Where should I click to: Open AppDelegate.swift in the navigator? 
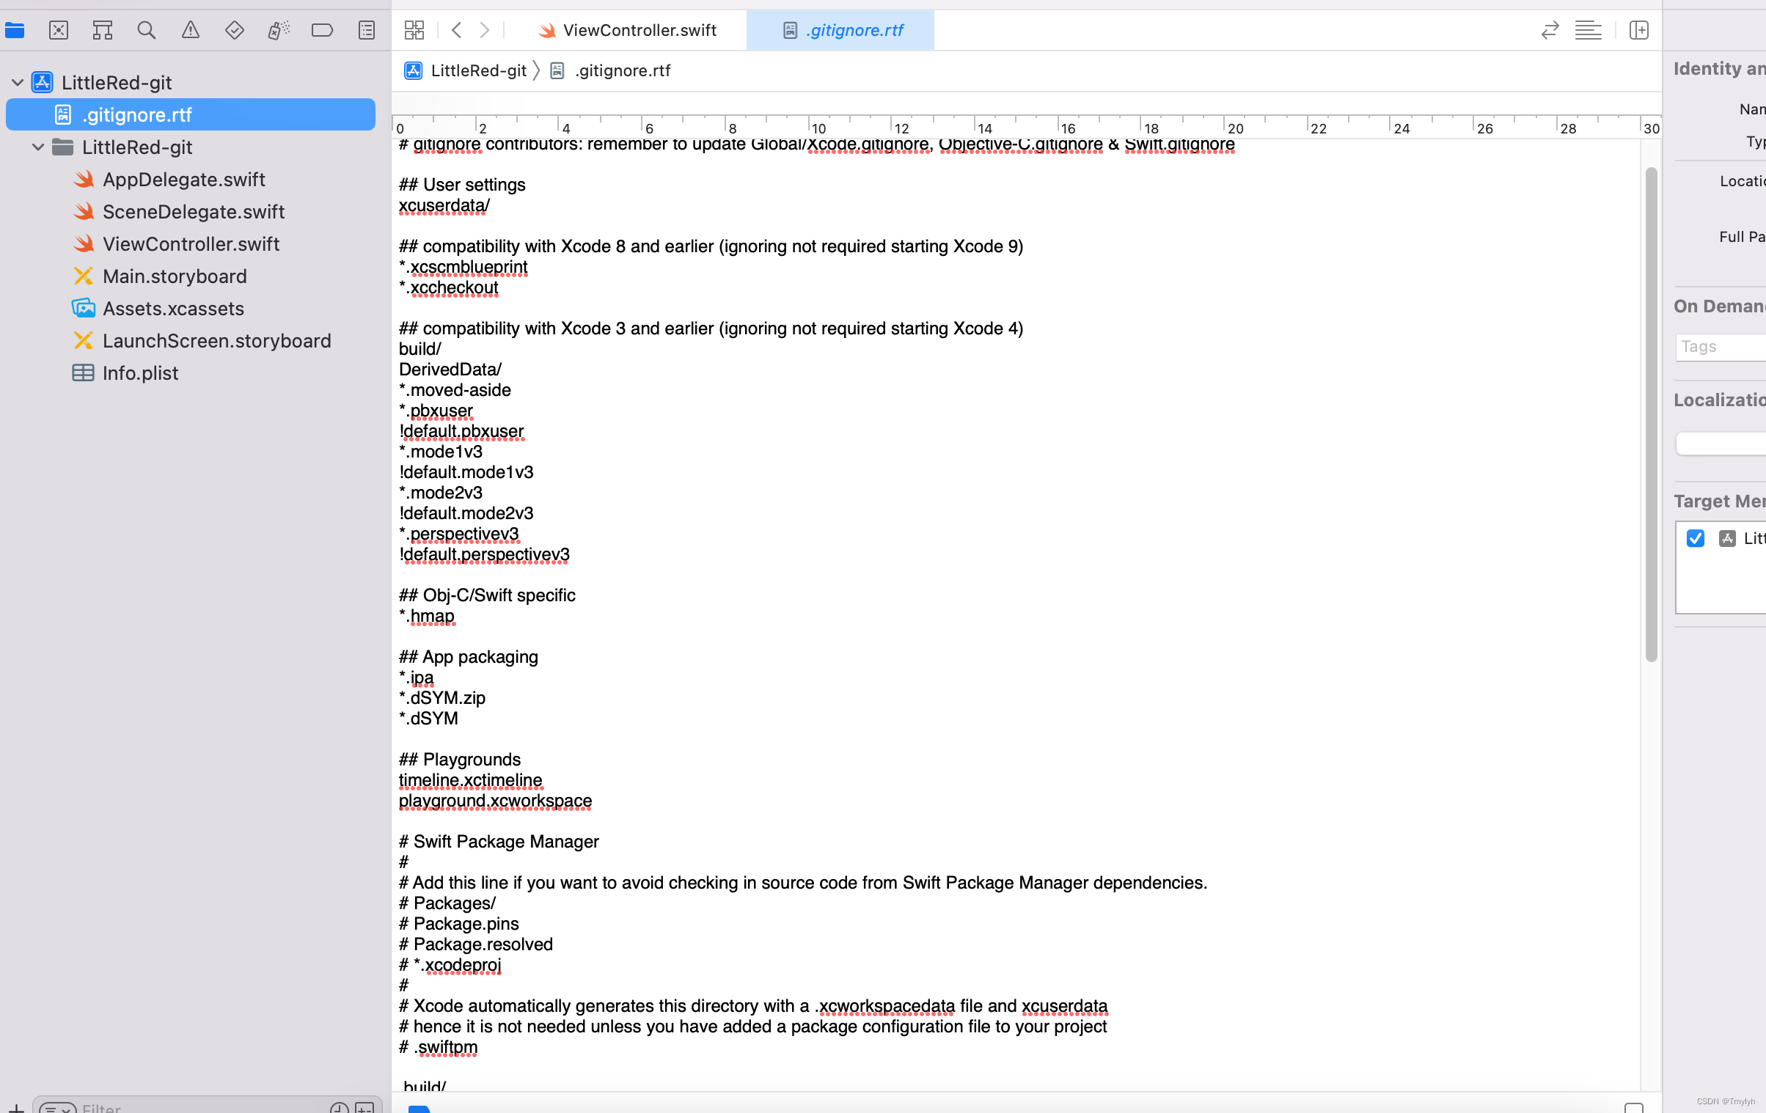[x=183, y=180]
